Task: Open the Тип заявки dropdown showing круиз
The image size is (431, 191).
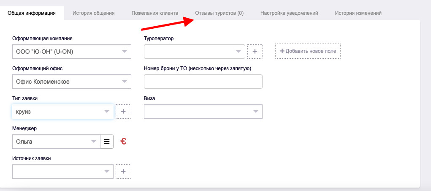Action: click(63, 112)
